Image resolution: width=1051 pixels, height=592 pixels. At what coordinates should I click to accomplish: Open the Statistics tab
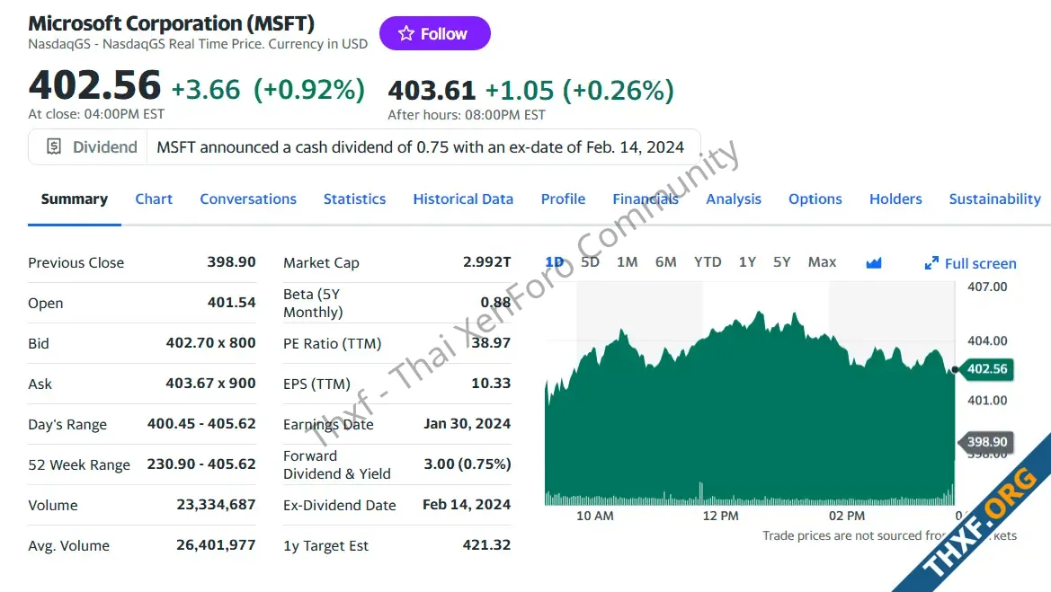tap(354, 199)
